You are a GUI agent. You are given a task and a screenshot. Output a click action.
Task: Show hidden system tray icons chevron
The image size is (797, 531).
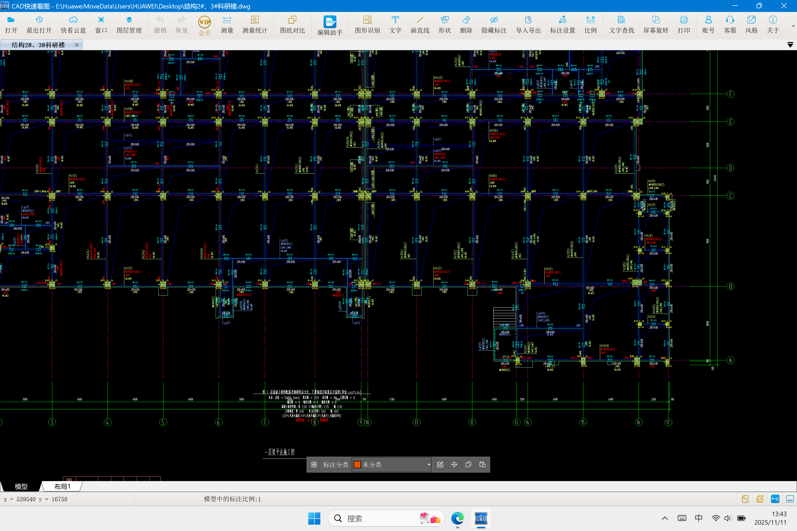664,518
